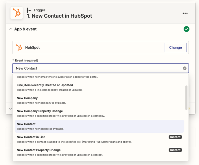199x165 pixels.
Task: Click the App & event section heading
Action: [25, 29]
